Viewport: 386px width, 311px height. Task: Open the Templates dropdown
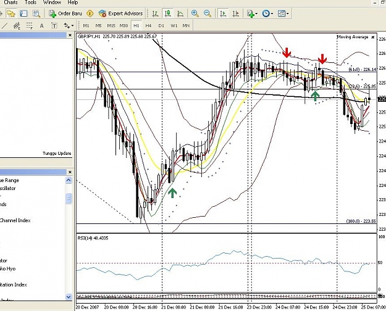point(283,14)
